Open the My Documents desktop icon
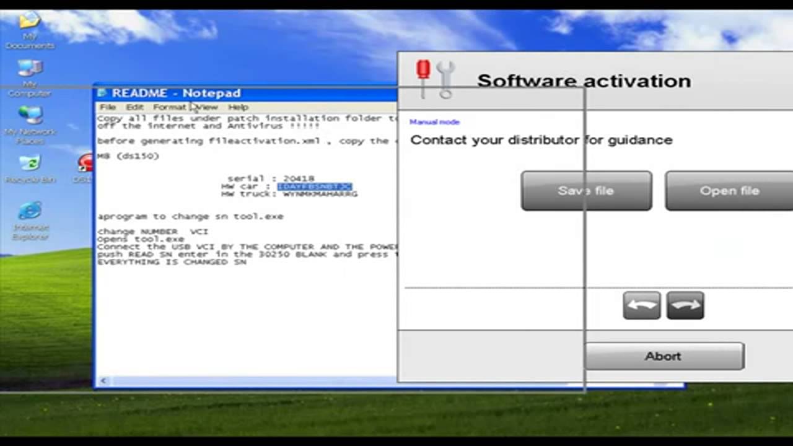Image resolution: width=793 pixels, height=446 pixels. [29, 30]
